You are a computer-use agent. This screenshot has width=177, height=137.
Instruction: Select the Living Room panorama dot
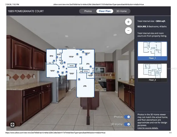coord(58,72)
